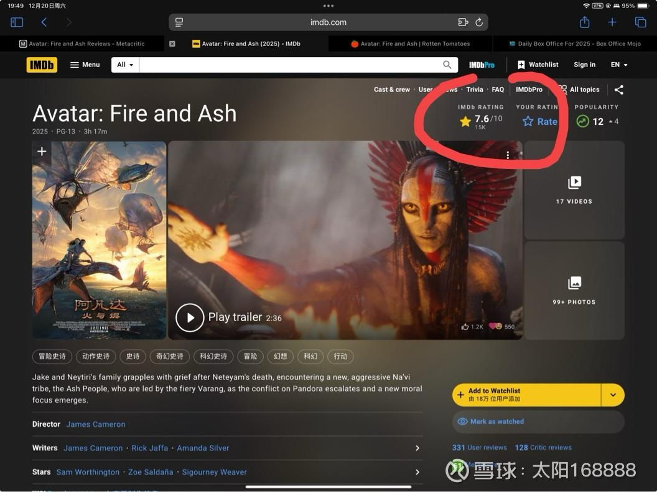Add the poster to the watchlist with the plus ribbon

tap(42, 152)
